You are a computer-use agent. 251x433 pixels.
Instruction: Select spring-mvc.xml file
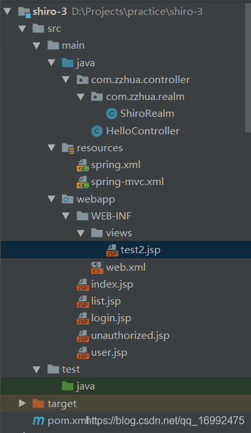(127, 182)
